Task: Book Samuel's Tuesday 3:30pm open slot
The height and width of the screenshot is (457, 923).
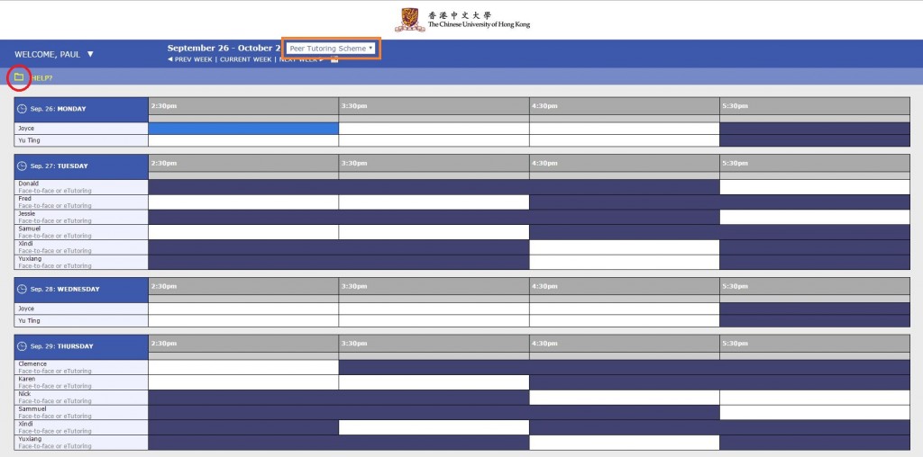Action: (434, 232)
